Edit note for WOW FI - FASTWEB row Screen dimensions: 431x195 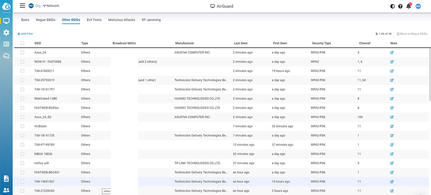392,62
